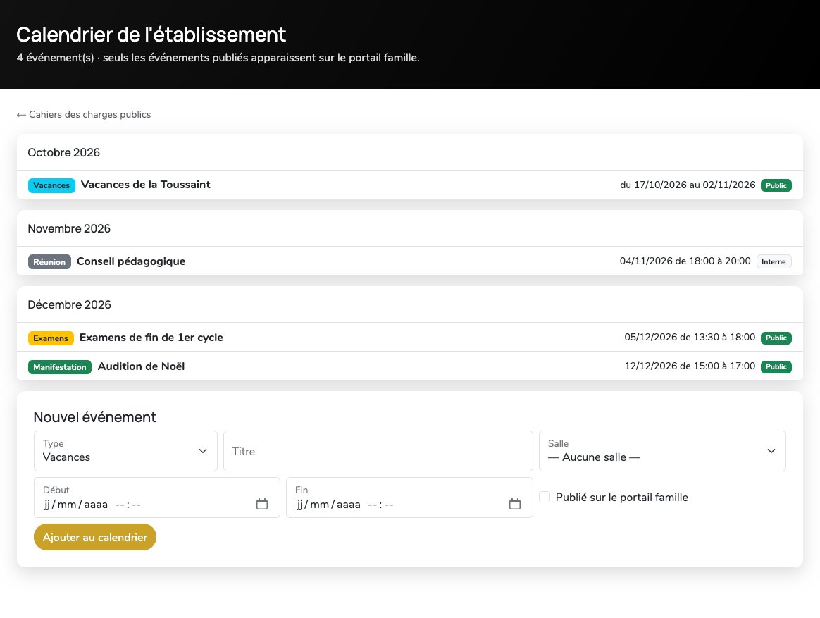Click the green Manifestation type badge

[60, 367]
